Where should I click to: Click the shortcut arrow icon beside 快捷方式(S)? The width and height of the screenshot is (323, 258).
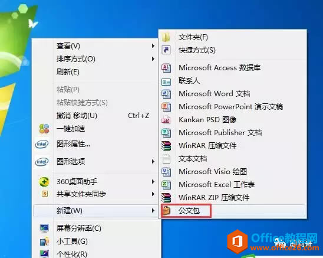(x=166, y=50)
